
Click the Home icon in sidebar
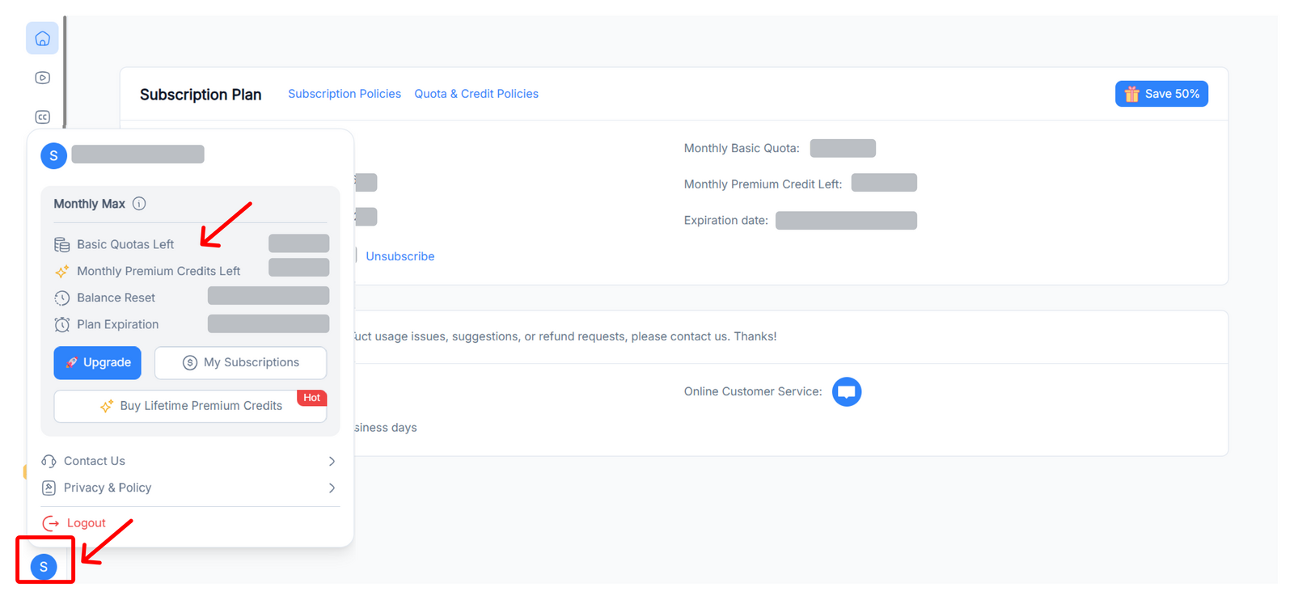pyautogui.click(x=42, y=38)
